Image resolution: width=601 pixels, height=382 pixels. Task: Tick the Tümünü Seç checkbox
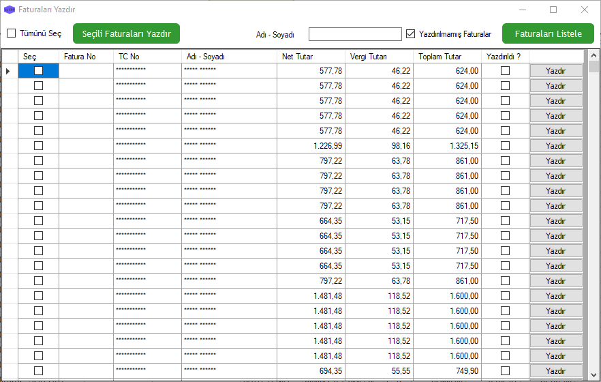pos(12,33)
